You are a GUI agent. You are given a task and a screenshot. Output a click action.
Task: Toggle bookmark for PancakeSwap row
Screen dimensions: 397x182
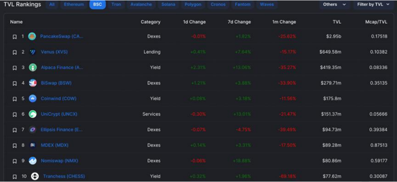click(x=15, y=37)
